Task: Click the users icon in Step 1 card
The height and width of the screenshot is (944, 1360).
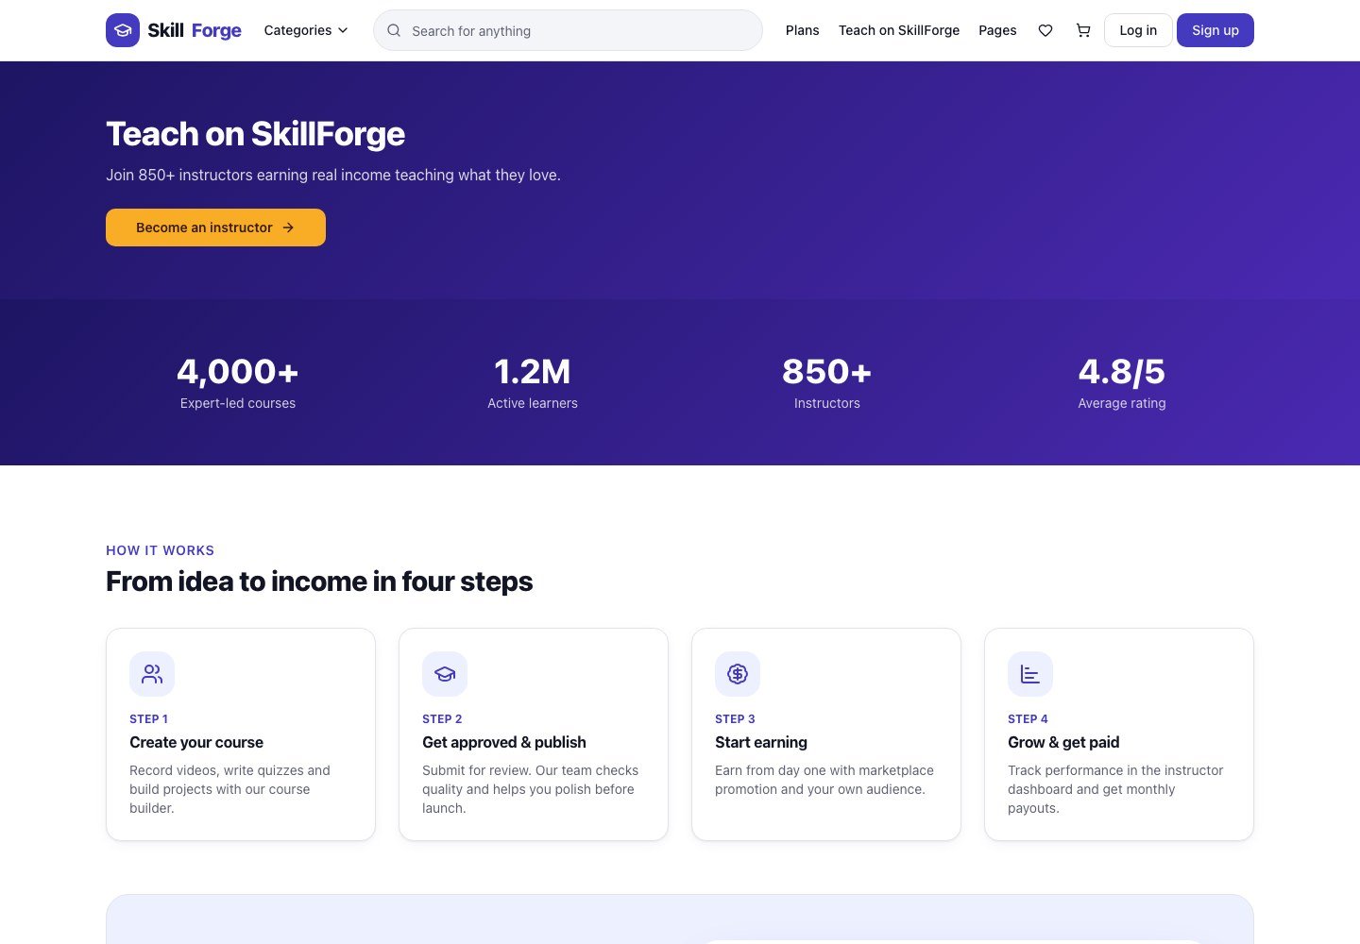Action: pyautogui.click(x=152, y=674)
